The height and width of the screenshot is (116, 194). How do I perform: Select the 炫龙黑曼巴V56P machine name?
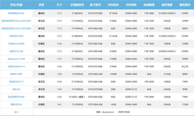(16, 97)
